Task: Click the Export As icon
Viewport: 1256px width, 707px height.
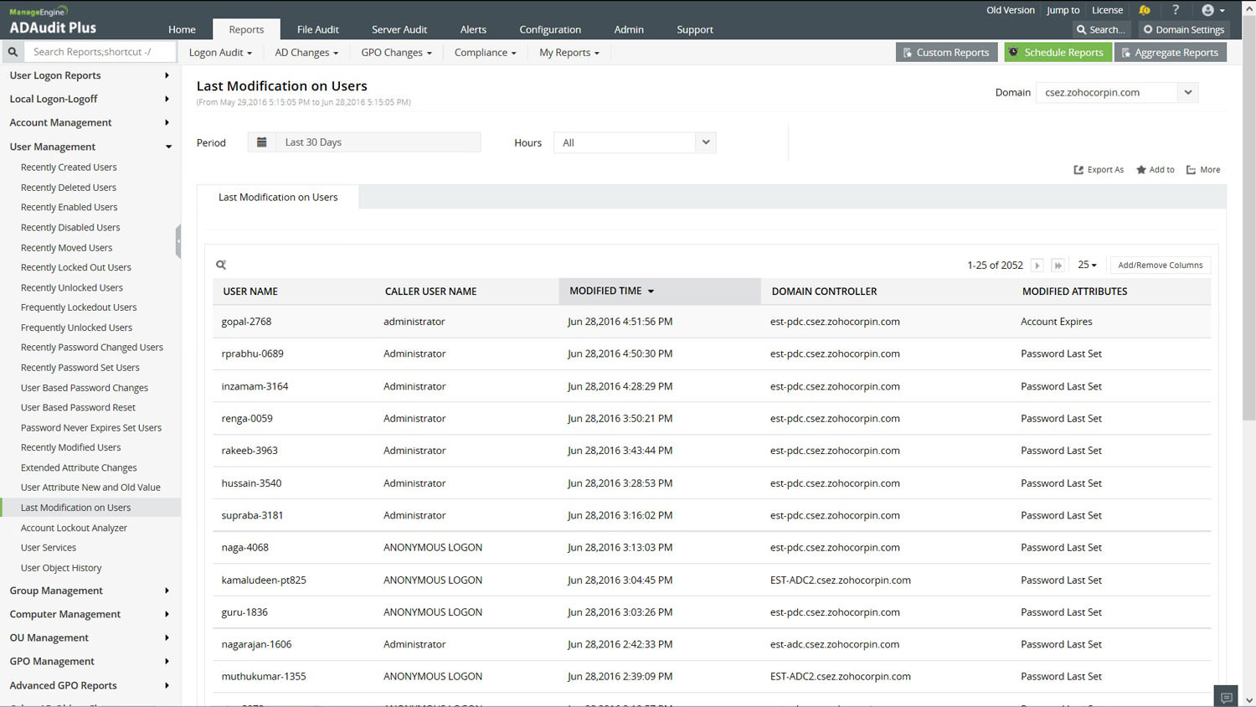Action: [x=1078, y=170]
